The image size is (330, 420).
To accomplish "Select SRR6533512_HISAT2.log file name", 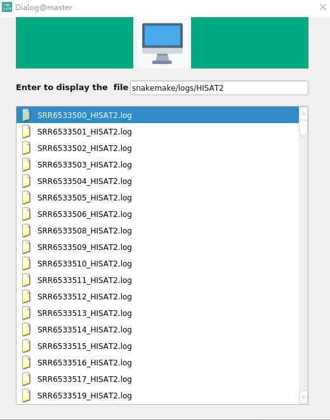I will (84, 297).
